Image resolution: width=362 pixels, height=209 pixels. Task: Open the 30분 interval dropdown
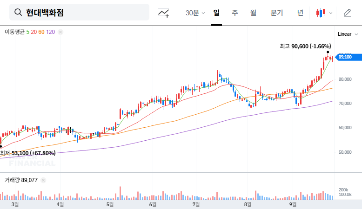point(195,13)
